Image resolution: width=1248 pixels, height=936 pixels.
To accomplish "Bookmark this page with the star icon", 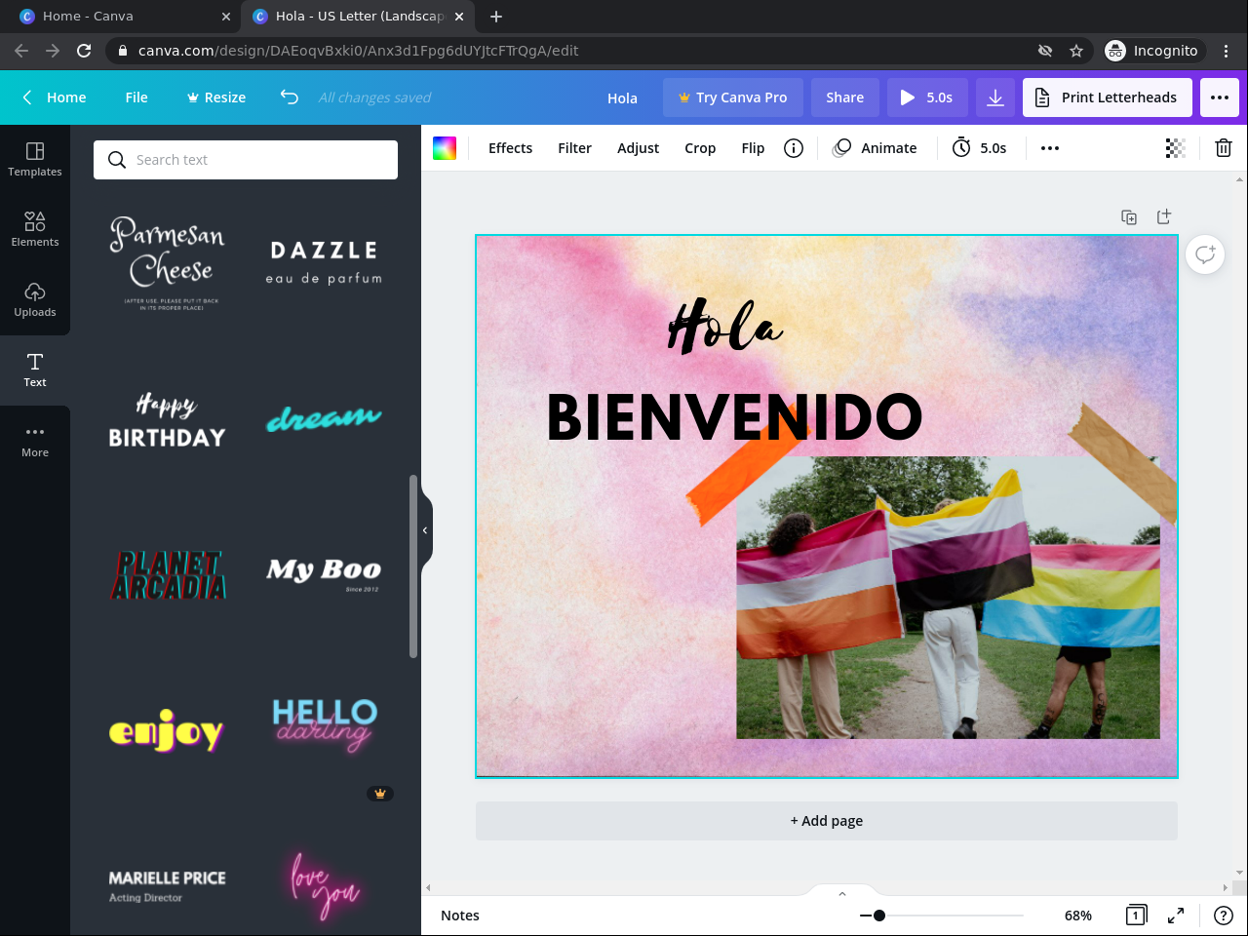I will 1076,51.
